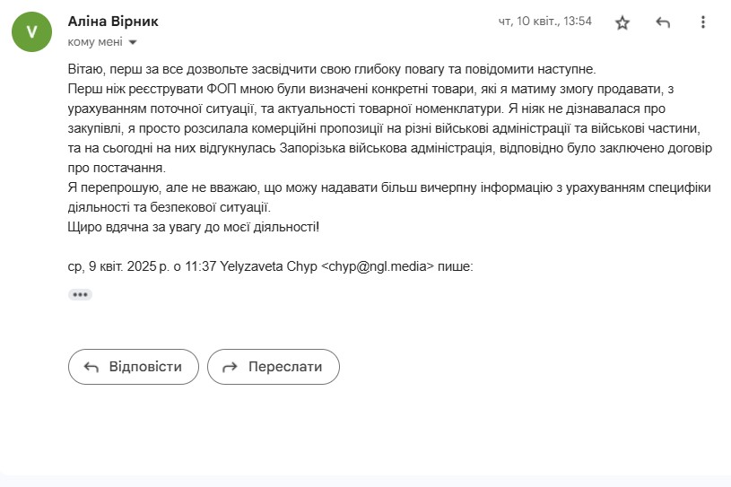This screenshot has height=487, width=731.
Task: Click the paragraph beginning Перш ніж реєструвати ФОП
Action: (390, 128)
